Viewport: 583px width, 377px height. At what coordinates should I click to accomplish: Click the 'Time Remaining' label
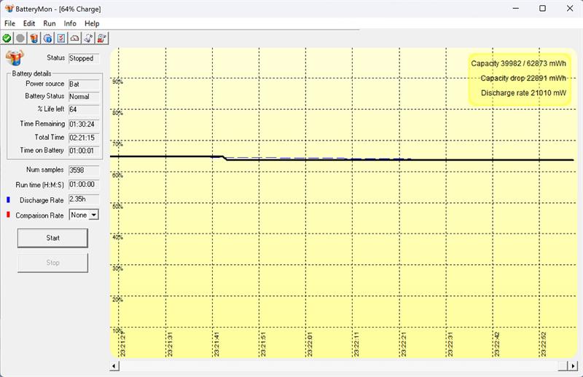(x=42, y=124)
